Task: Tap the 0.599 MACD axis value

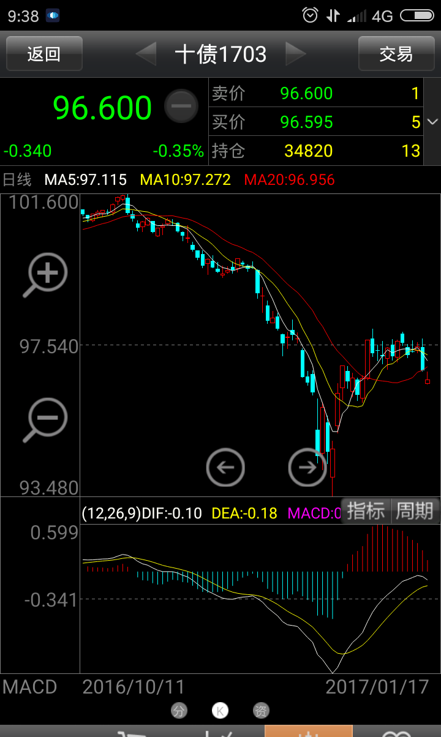Action: [x=55, y=533]
